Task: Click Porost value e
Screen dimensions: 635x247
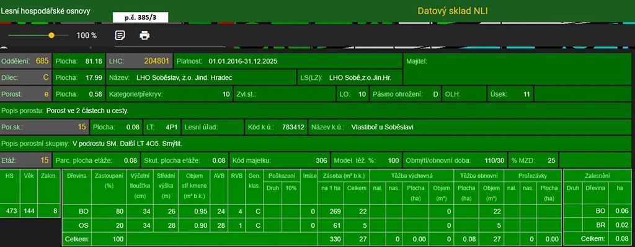Action: (x=46, y=94)
